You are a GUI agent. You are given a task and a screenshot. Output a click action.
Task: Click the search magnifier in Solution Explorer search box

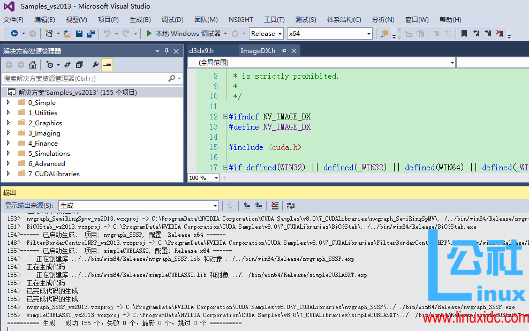tap(172, 78)
